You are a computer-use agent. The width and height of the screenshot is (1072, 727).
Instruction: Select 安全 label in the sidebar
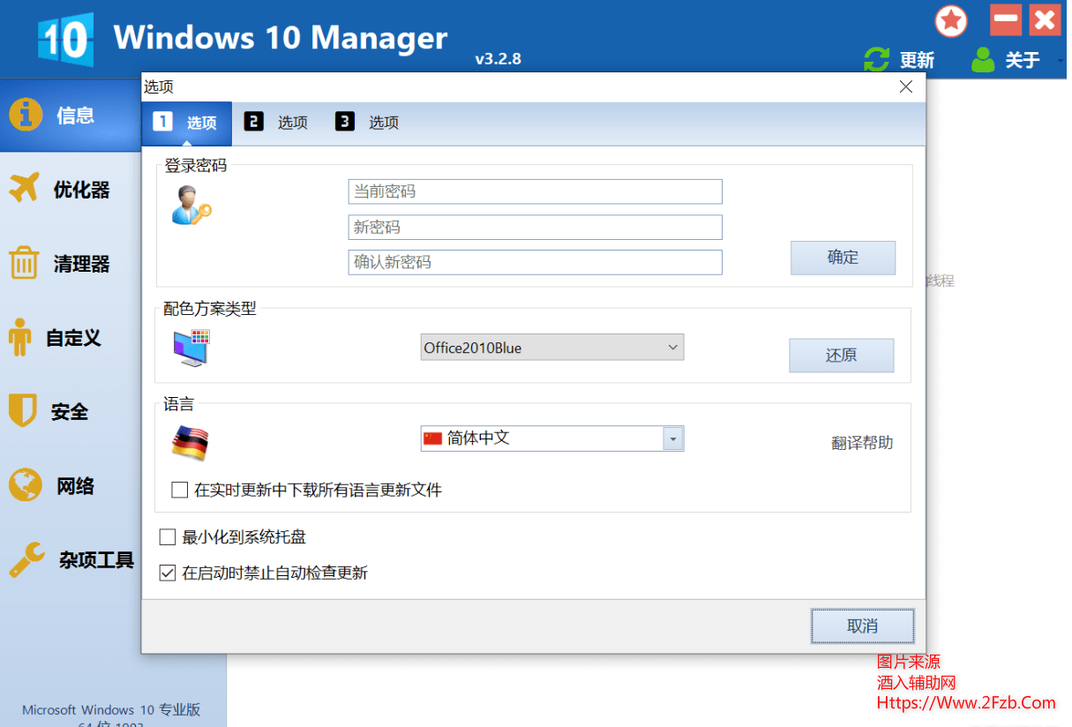70,412
